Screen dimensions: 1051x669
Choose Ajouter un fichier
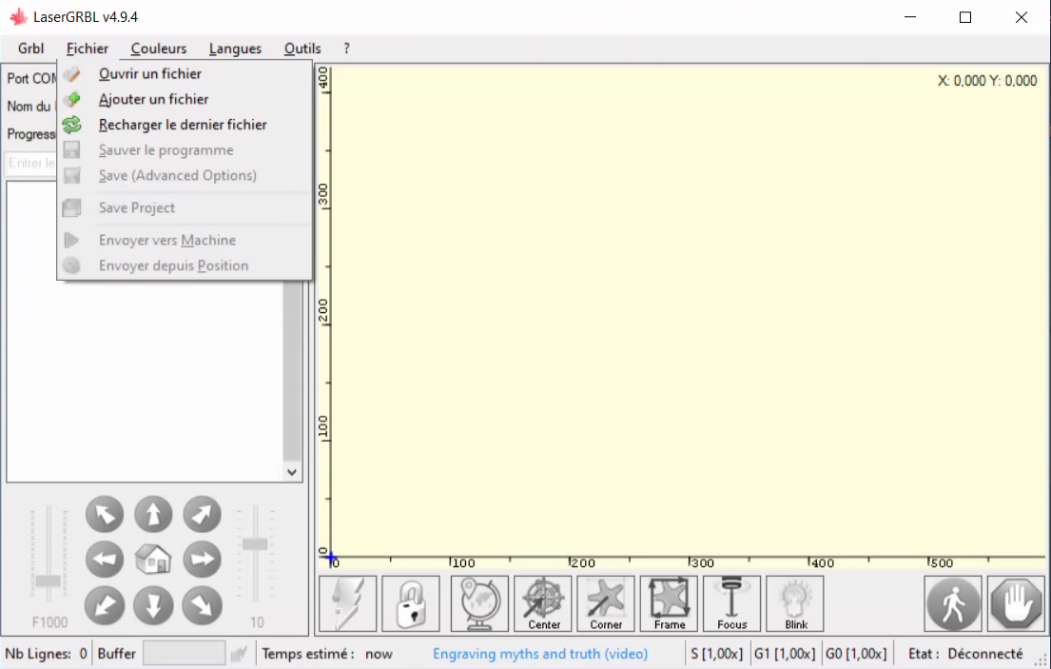tap(185, 99)
